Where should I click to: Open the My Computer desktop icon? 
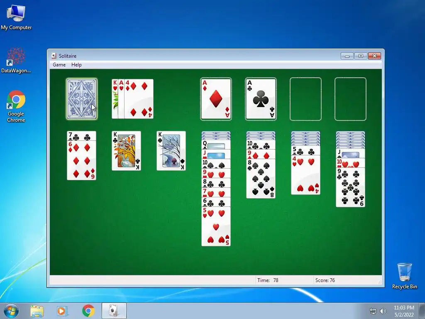(x=16, y=17)
